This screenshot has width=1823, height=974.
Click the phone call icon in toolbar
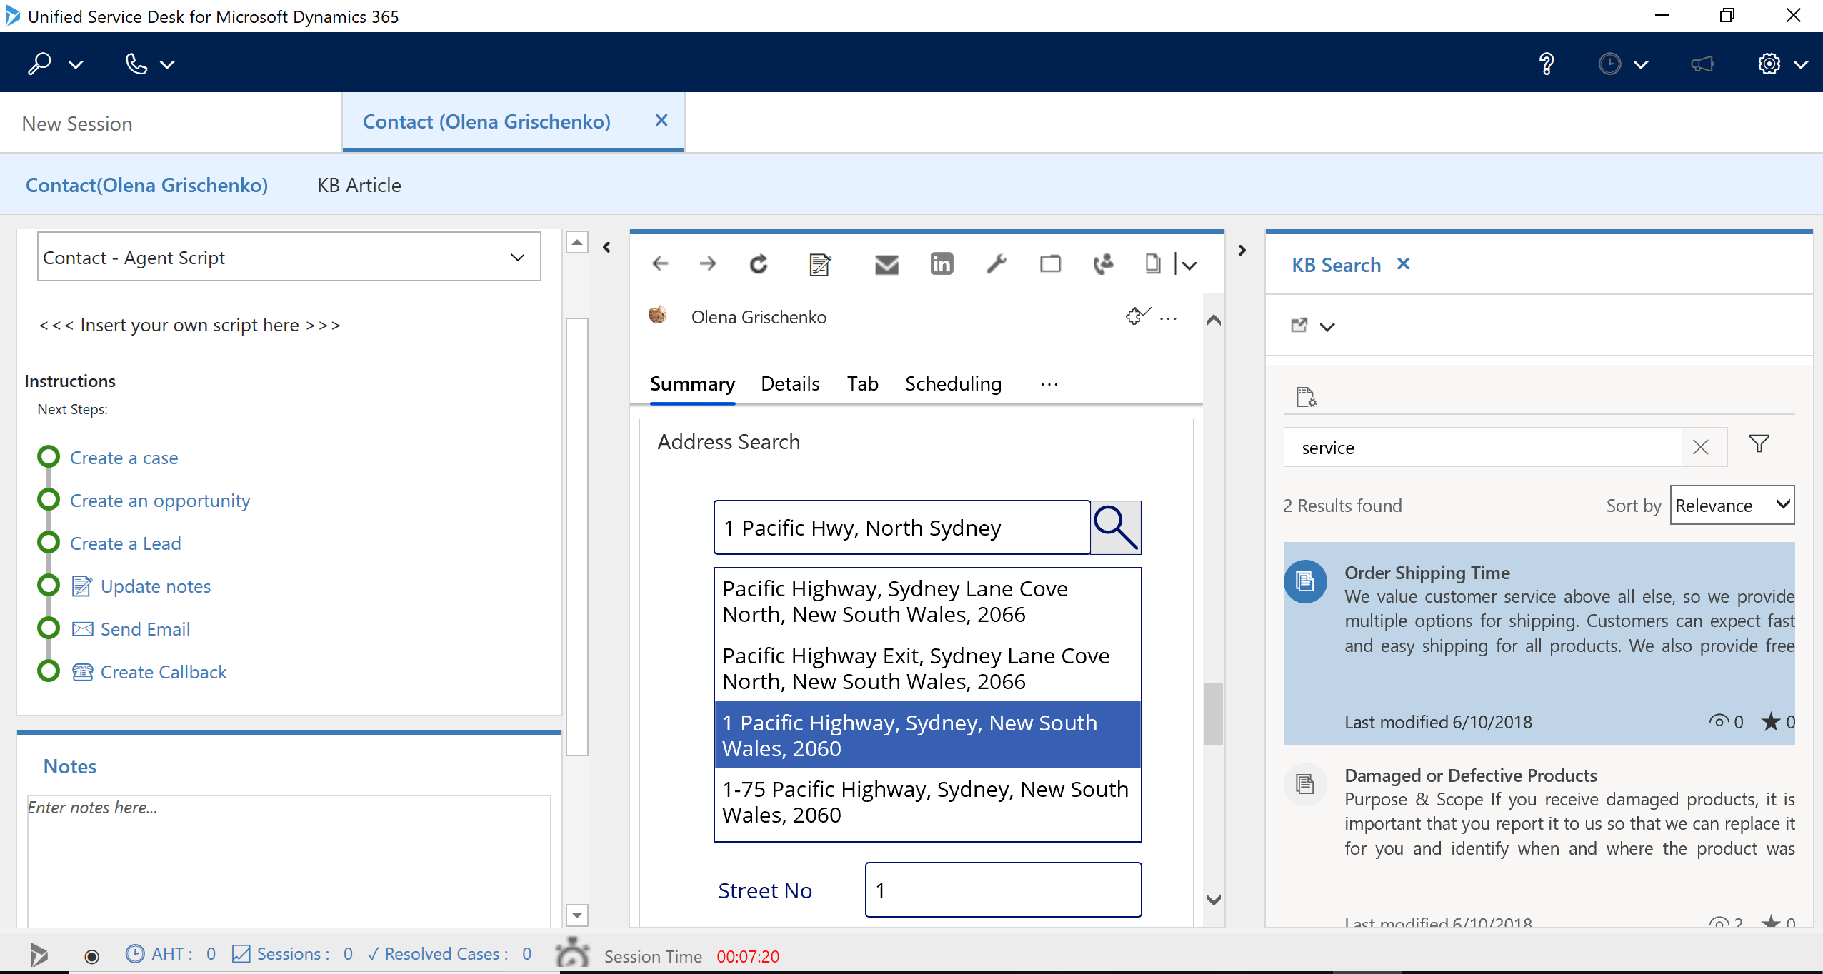(1103, 264)
